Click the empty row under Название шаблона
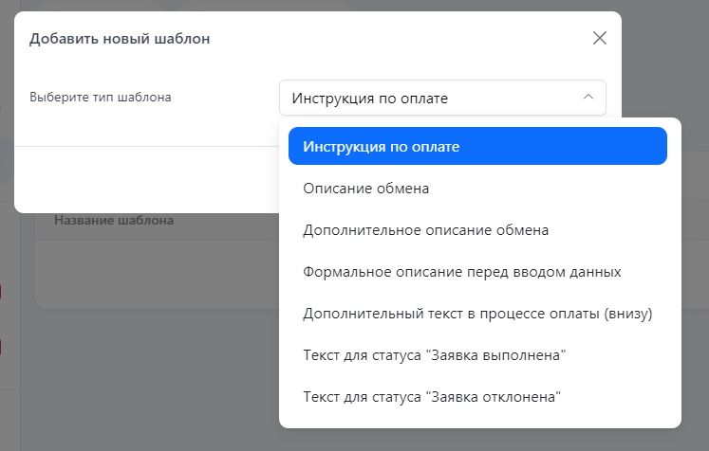 click(152, 270)
